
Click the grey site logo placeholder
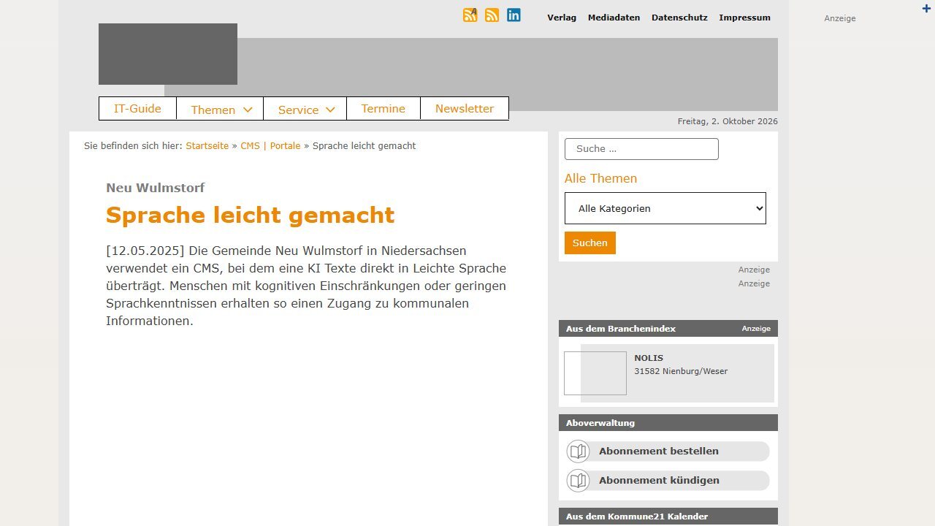pyautogui.click(x=168, y=54)
